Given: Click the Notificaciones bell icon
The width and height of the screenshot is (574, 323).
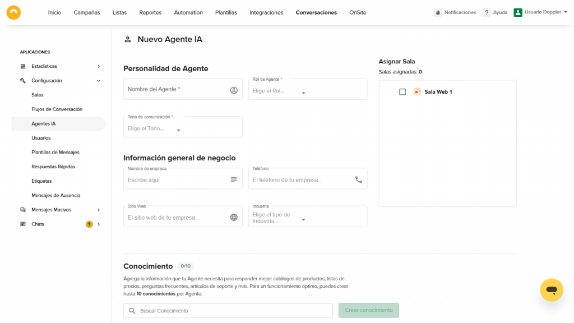Looking at the screenshot, I should [x=438, y=12].
